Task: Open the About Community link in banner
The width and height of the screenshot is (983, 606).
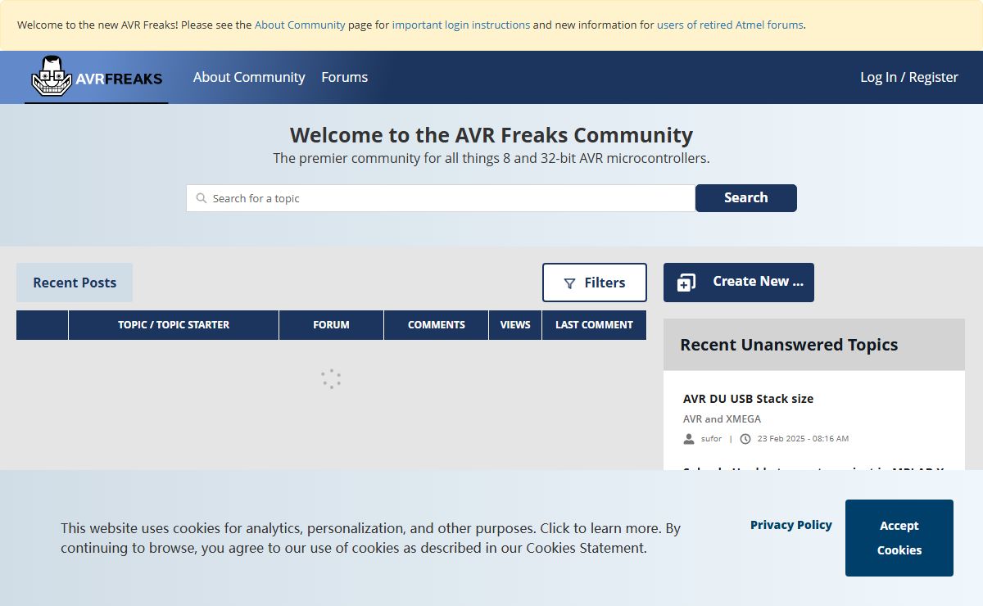Action: pyautogui.click(x=300, y=25)
